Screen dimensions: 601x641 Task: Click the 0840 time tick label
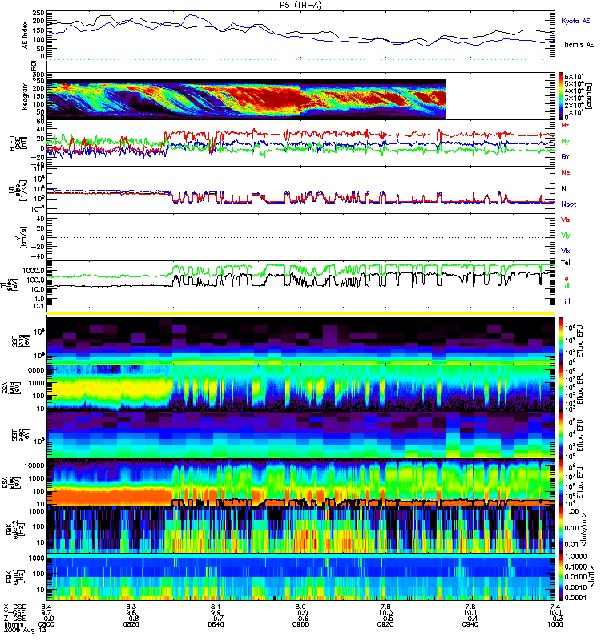click(x=216, y=624)
